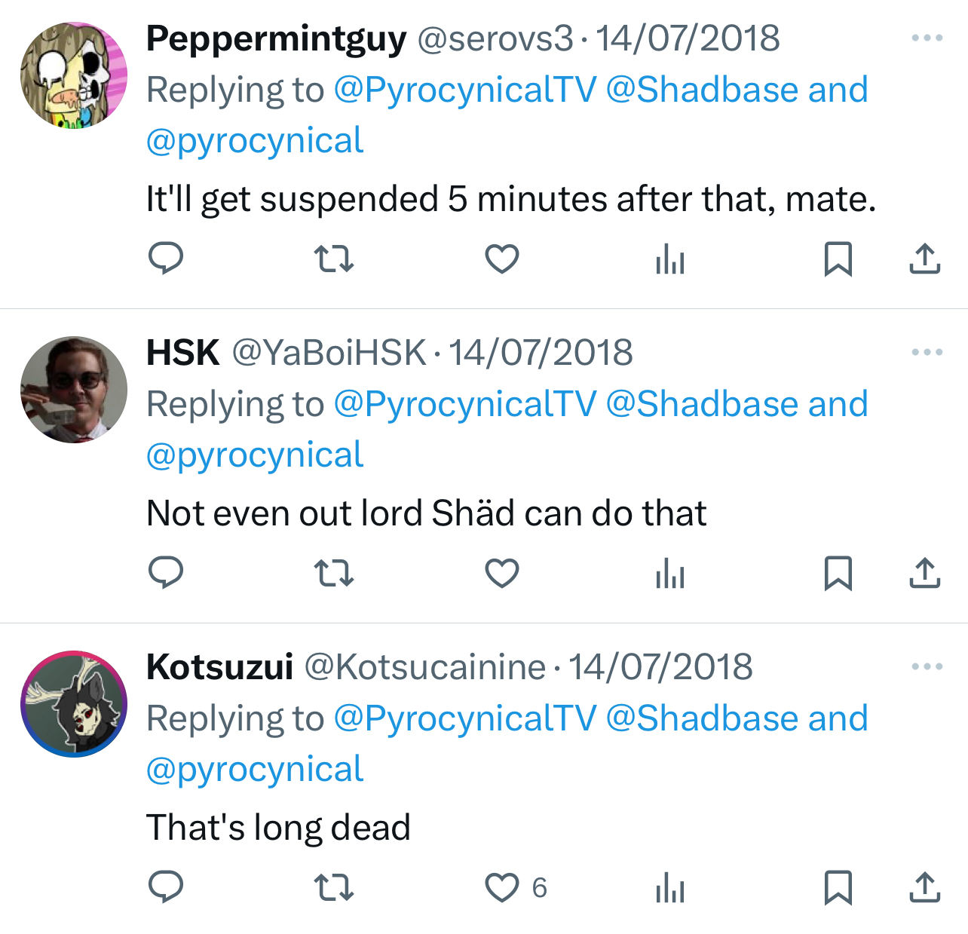Reply to Peppermintguy's tweet
968x934 pixels.
click(166, 259)
